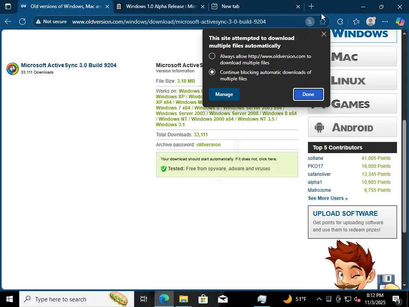Close the Old versions of Windows tab

107,7
